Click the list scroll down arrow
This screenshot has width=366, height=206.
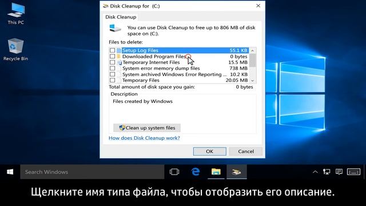(x=253, y=81)
